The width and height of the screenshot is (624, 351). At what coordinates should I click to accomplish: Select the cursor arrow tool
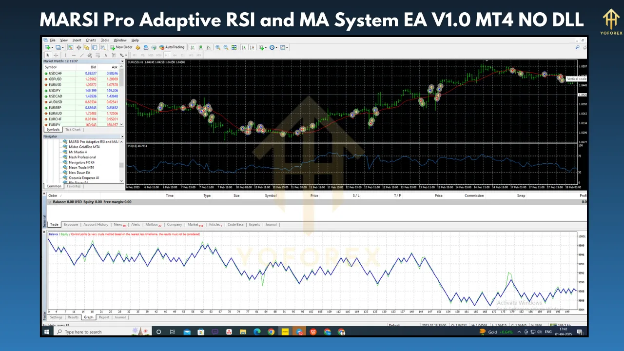click(48, 55)
